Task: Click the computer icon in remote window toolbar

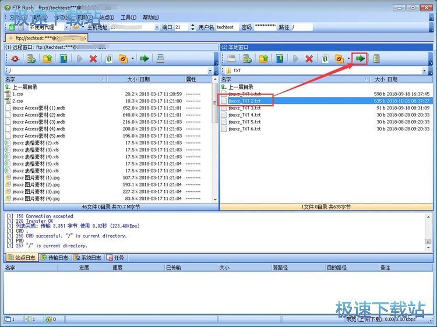Action: coord(160,59)
